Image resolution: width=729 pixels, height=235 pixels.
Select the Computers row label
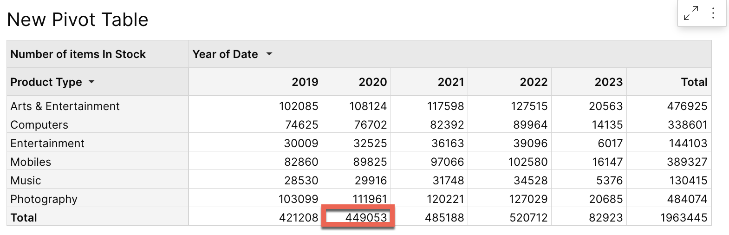pos(39,125)
